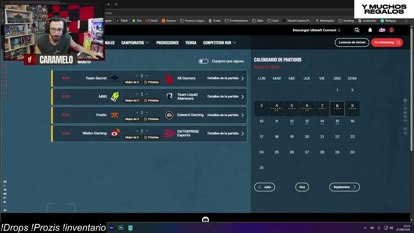Click Licencia de torneo button
This screenshot has height=233, width=414.
[352, 42]
